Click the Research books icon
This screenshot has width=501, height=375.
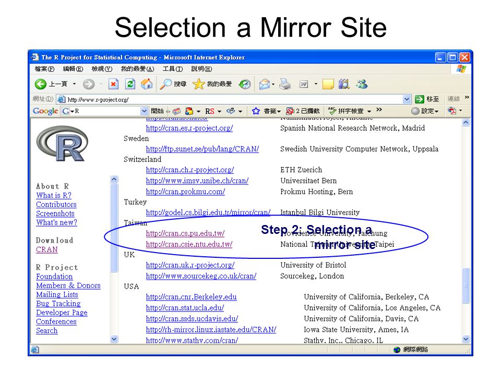coord(344,84)
